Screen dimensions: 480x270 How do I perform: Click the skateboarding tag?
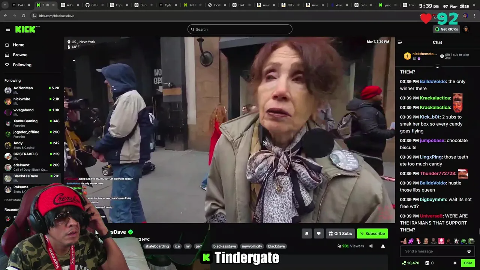[157, 246]
